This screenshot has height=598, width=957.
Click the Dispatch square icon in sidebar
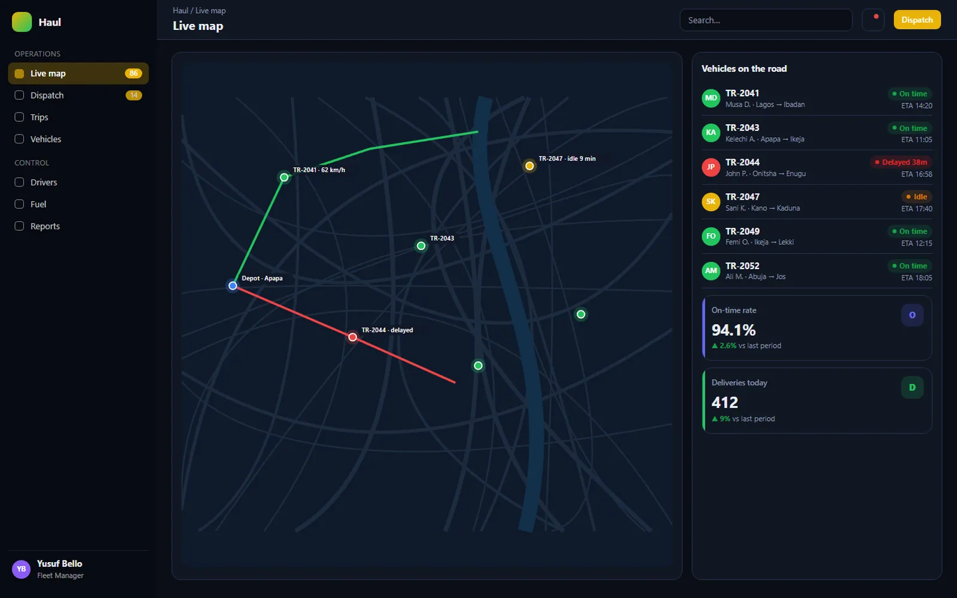[19, 95]
